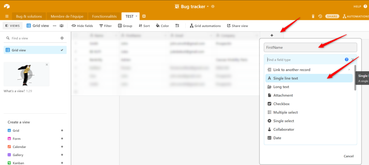This screenshot has width=369, height=165.
Task: Choose Multiple select field type
Action: coord(309,112)
